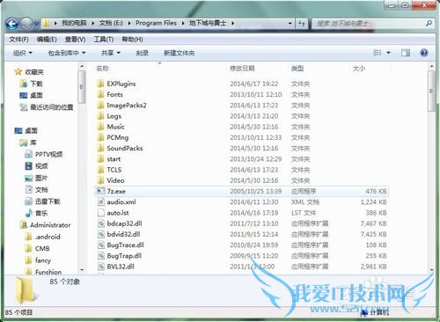Select the auto.lst file icon
This screenshot has height=322, width=440.
pyautogui.click(x=100, y=213)
